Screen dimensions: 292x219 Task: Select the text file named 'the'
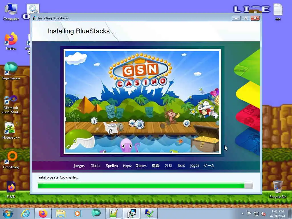point(278,12)
